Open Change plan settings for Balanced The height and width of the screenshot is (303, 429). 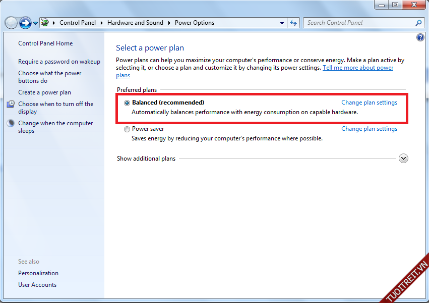coord(369,103)
